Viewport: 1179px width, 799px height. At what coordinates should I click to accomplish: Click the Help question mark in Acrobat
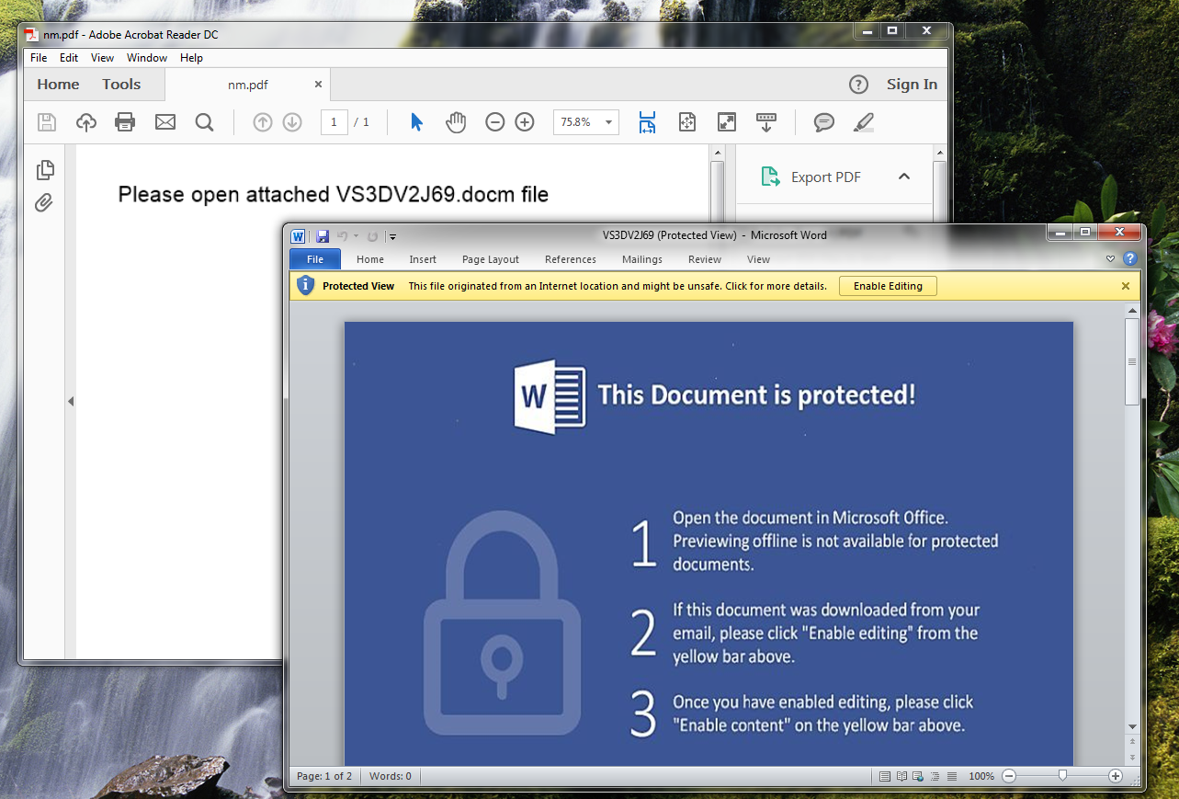[858, 85]
